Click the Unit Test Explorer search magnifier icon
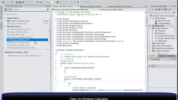The width and height of the screenshot is (178, 100). [x=48, y=9]
